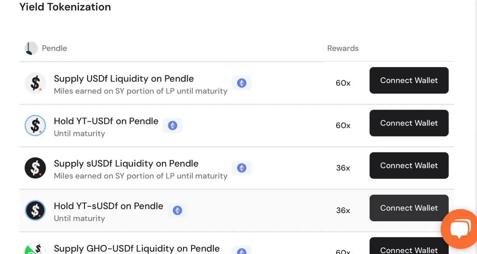
Task: Click Ethereum badge beside Supply USDf Liquidity
Action: [x=242, y=83]
